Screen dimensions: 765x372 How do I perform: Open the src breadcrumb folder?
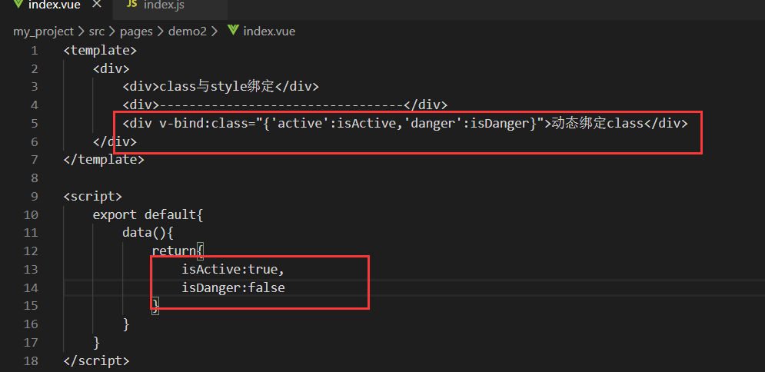(96, 32)
